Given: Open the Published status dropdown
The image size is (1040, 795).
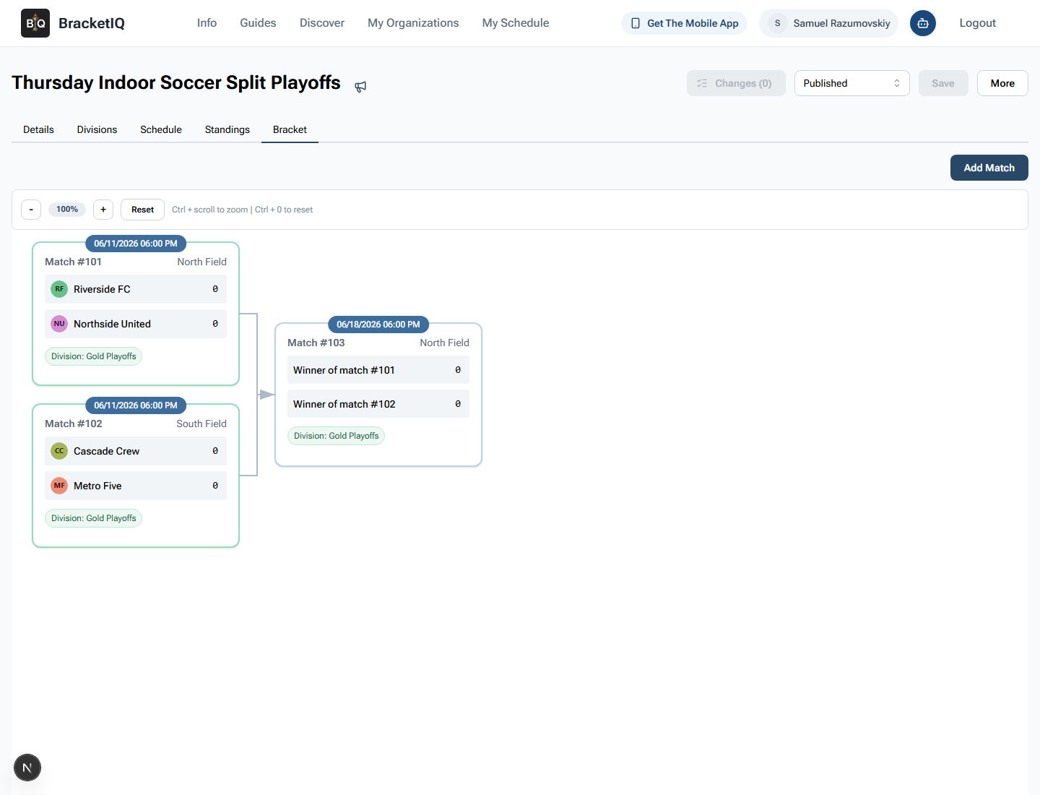Looking at the screenshot, I should pos(851,83).
